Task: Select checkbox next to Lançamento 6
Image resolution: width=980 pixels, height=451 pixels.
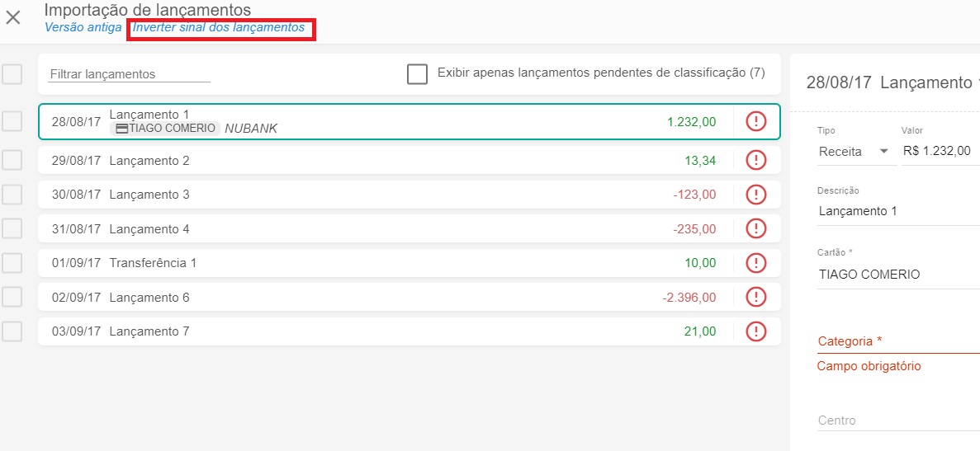Action: click(x=12, y=297)
